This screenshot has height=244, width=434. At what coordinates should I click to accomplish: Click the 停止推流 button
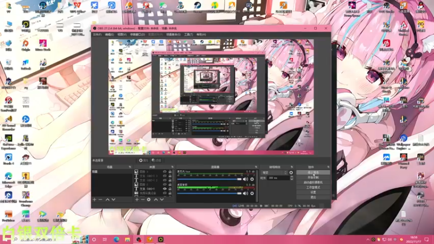[x=313, y=172]
